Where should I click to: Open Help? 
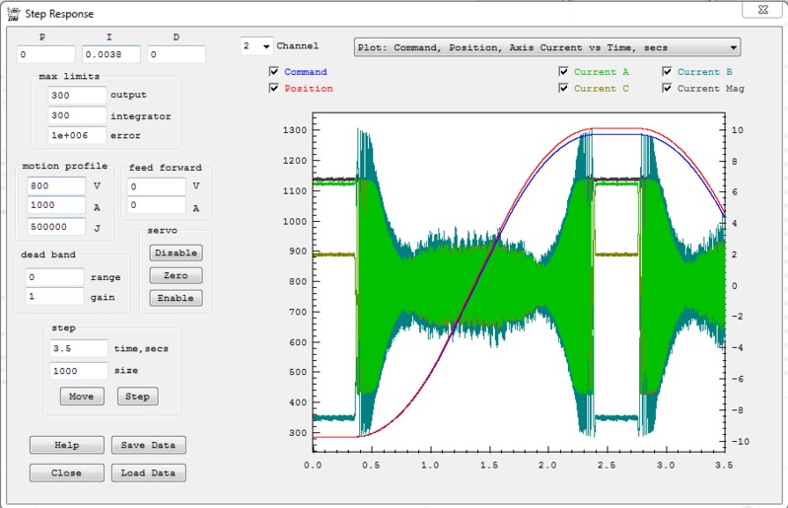66,445
